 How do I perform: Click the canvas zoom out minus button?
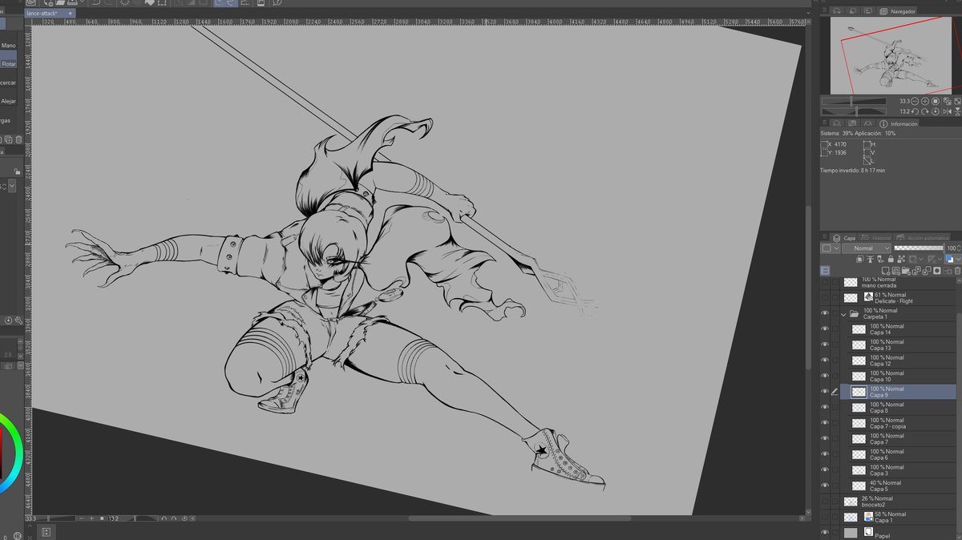coord(81,518)
